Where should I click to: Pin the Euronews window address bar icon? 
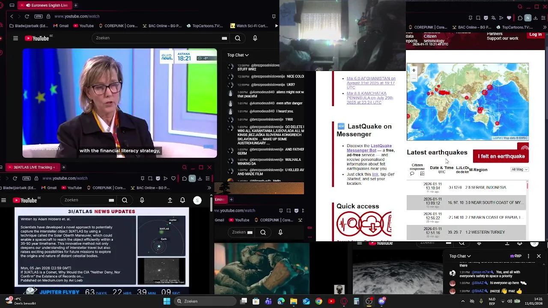tap(274, 16)
